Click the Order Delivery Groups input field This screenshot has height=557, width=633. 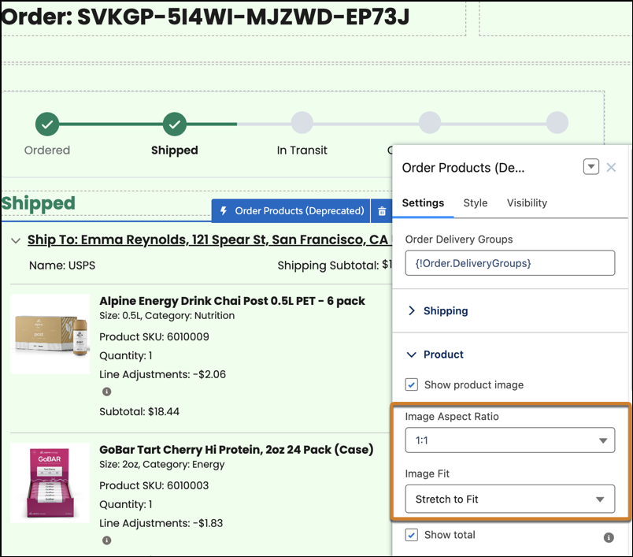pos(510,263)
